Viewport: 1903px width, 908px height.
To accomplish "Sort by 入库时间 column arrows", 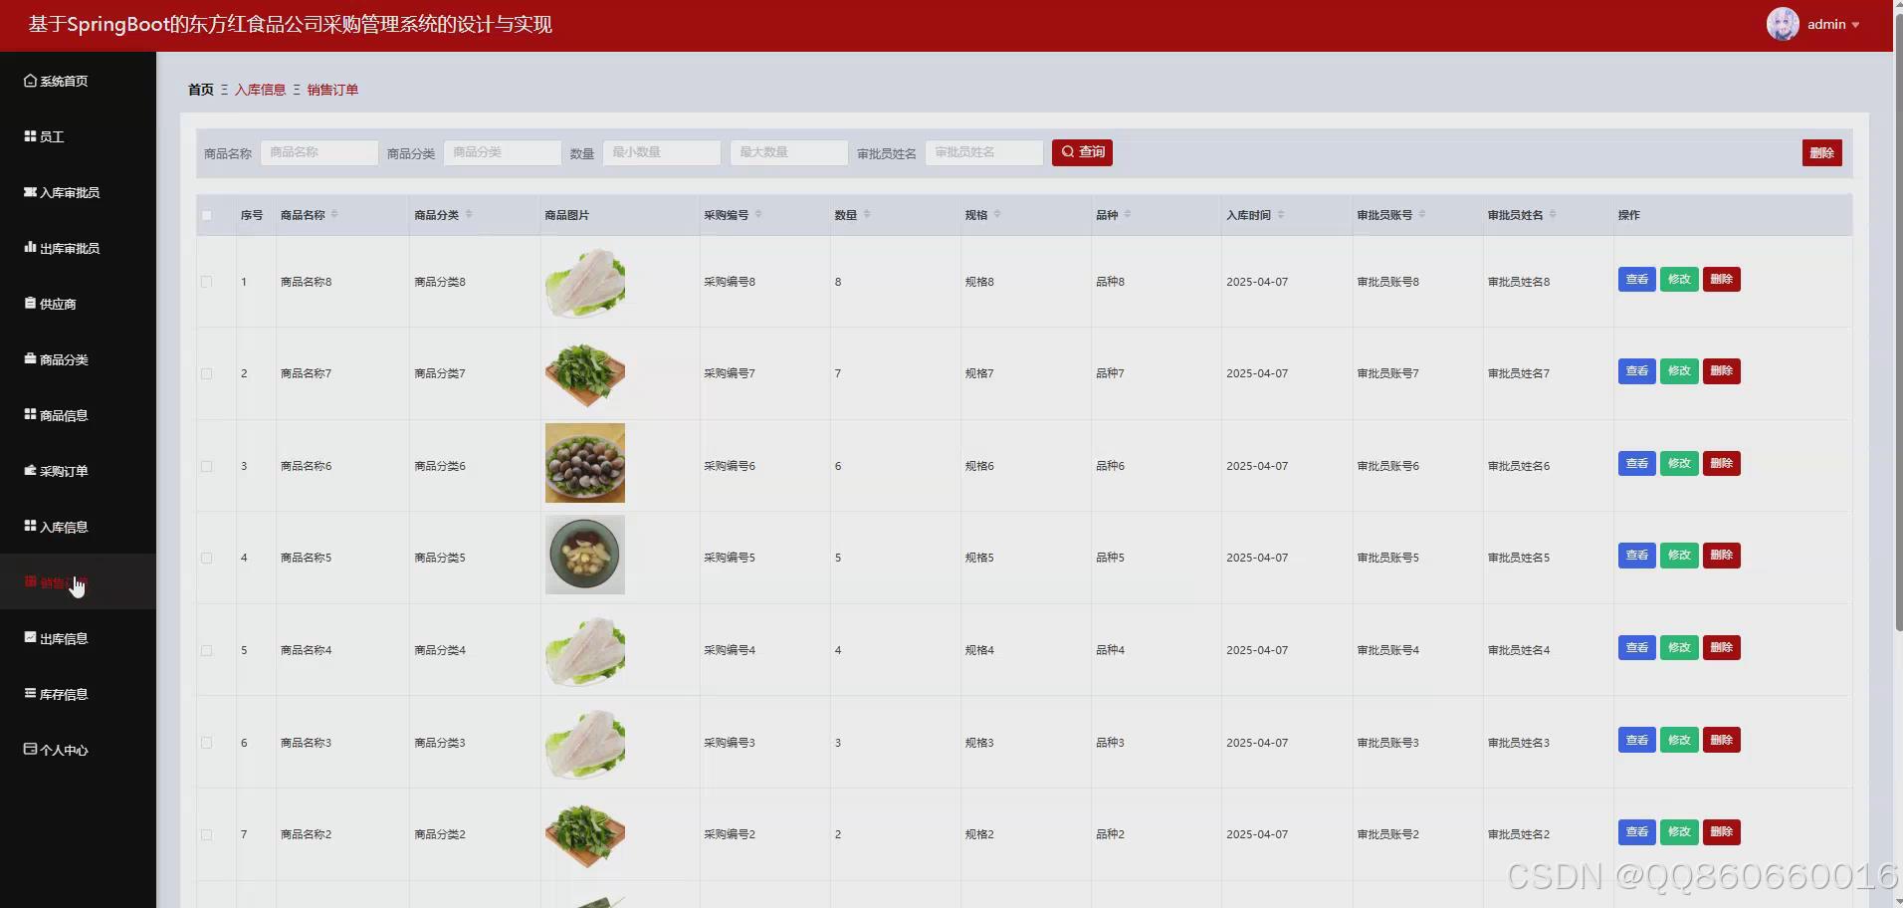I will pyautogui.click(x=1281, y=215).
